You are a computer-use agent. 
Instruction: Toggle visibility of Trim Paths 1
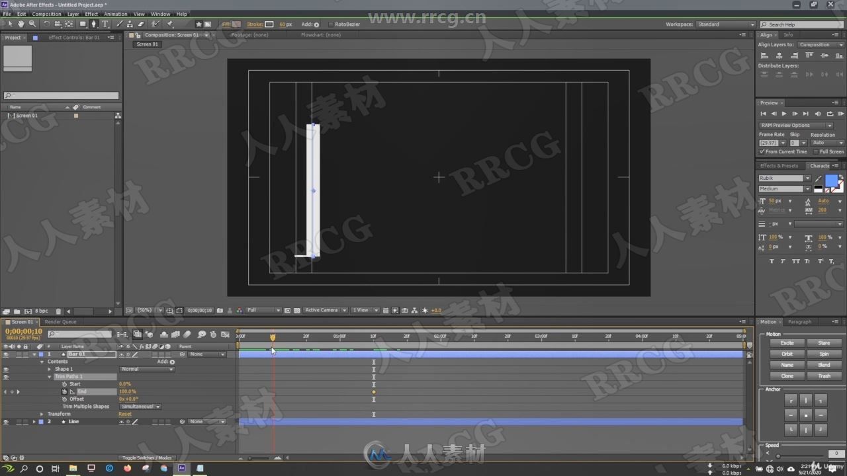[x=6, y=377]
